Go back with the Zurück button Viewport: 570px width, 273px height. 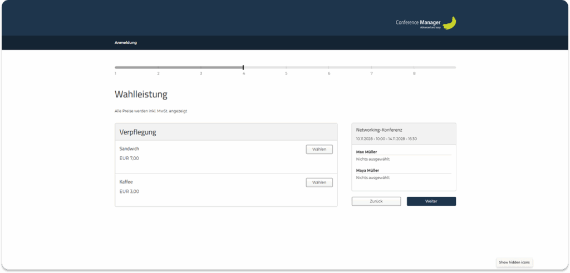(x=376, y=201)
